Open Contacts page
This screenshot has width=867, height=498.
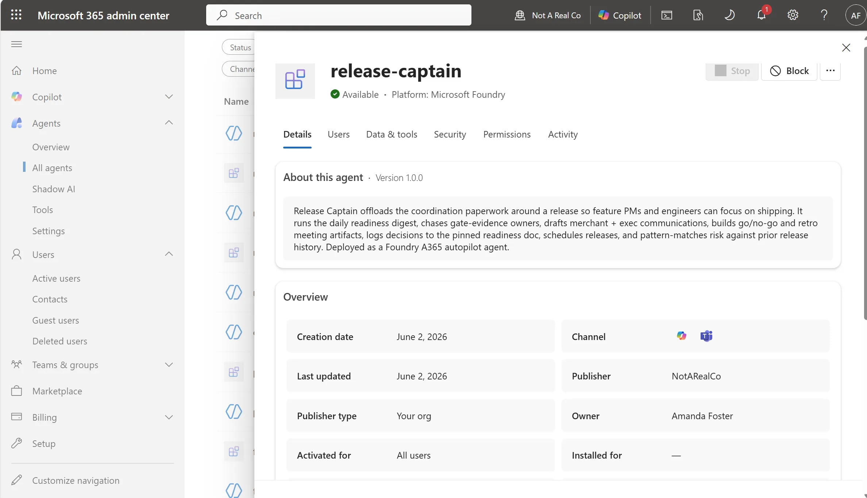click(x=50, y=299)
